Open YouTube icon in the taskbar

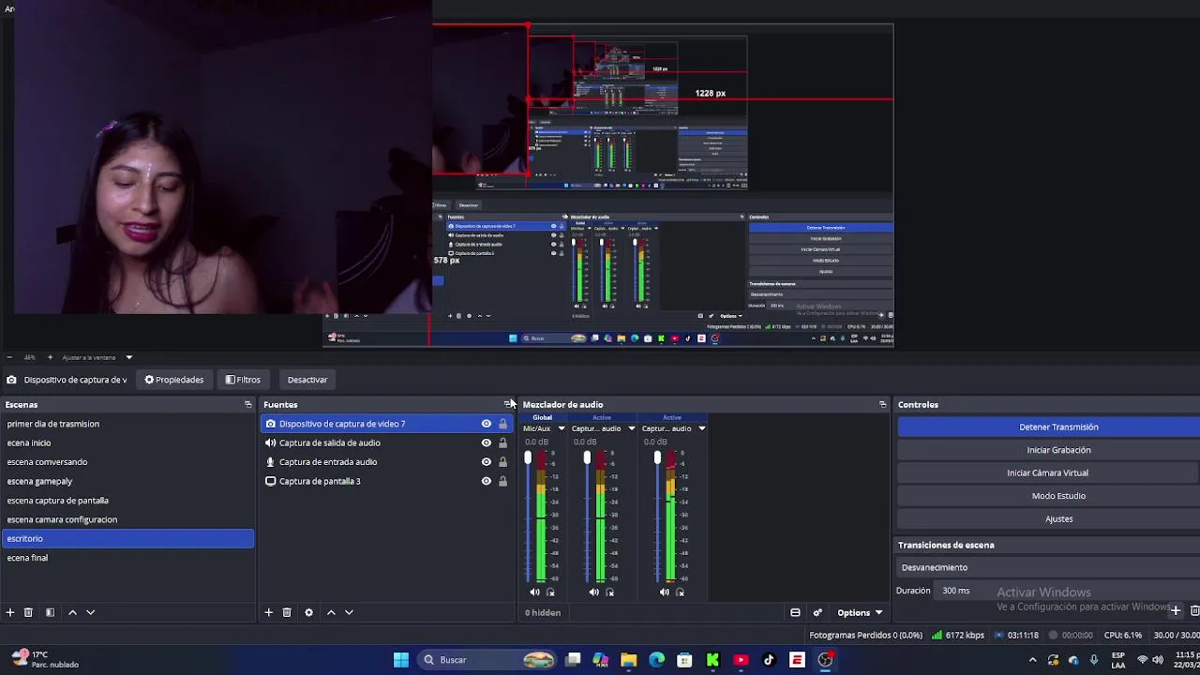(741, 660)
